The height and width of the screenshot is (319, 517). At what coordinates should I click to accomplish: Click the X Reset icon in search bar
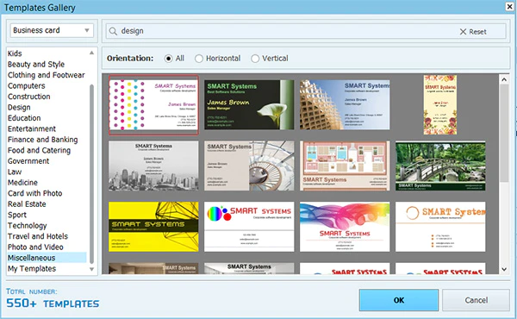[463, 32]
